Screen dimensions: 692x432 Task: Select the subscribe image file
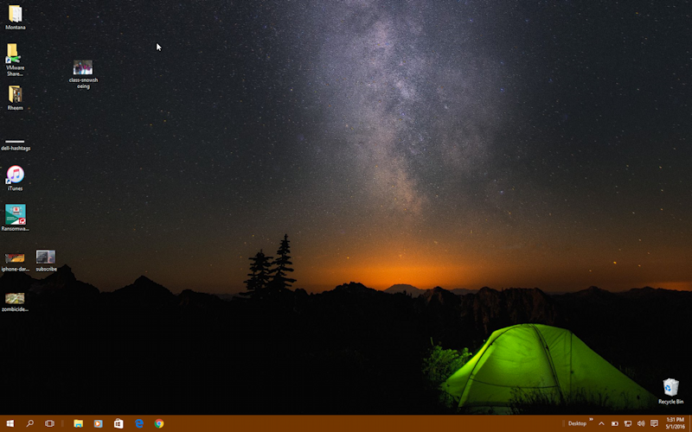pos(46,257)
